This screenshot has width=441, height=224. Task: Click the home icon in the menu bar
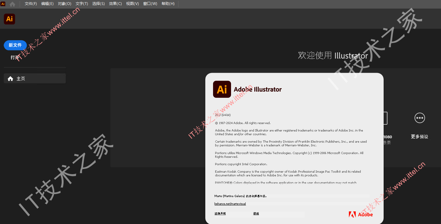pyautogui.click(x=12, y=4)
